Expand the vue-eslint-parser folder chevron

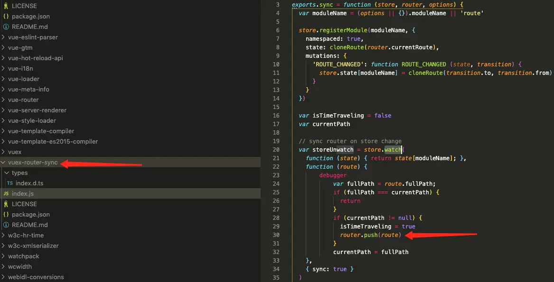coord(3,37)
